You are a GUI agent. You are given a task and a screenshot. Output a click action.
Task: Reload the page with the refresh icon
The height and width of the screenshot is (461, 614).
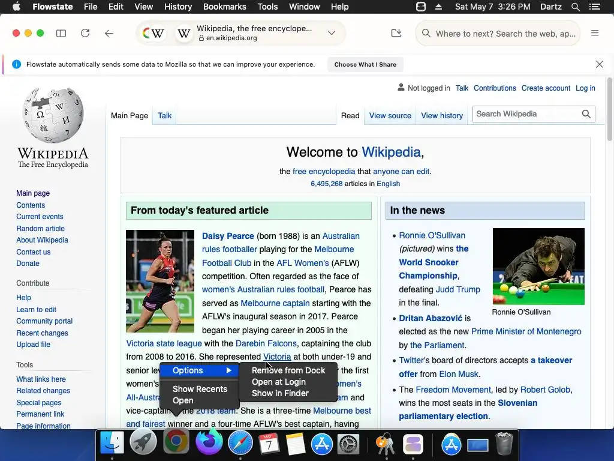85,34
